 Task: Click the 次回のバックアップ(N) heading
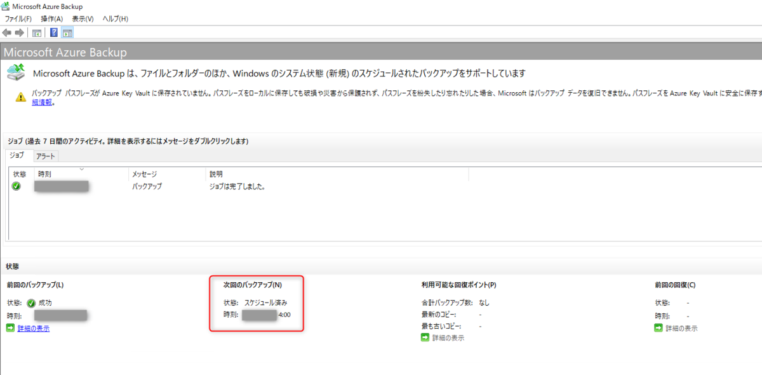click(253, 285)
